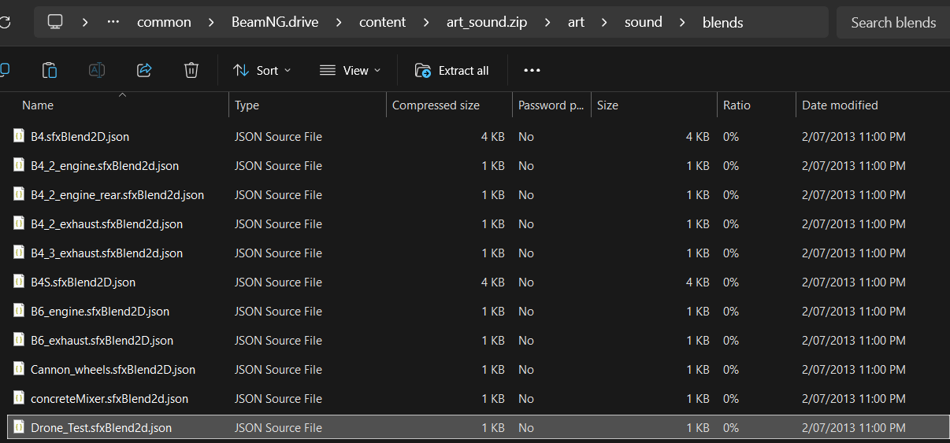Expand the chevron after BeamNG.drive breadcrumb

coord(339,22)
